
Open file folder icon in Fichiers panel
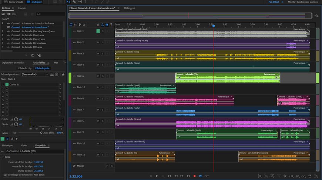point(3,14)
